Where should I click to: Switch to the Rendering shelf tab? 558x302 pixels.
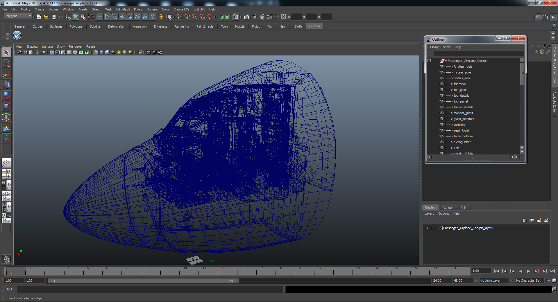coord(182,26)
